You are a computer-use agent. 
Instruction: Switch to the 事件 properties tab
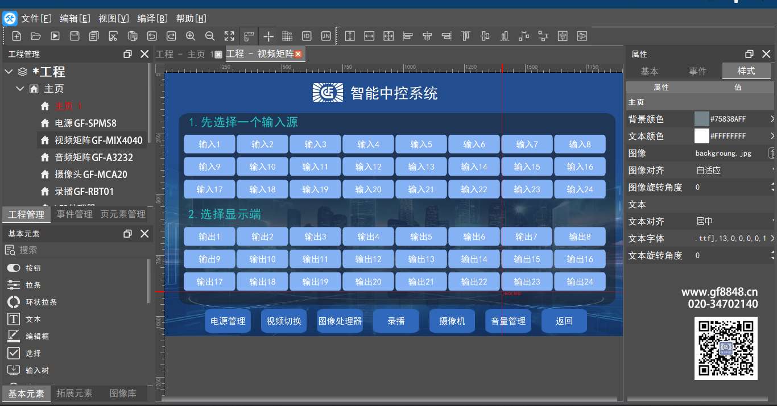tap(697, 71)
